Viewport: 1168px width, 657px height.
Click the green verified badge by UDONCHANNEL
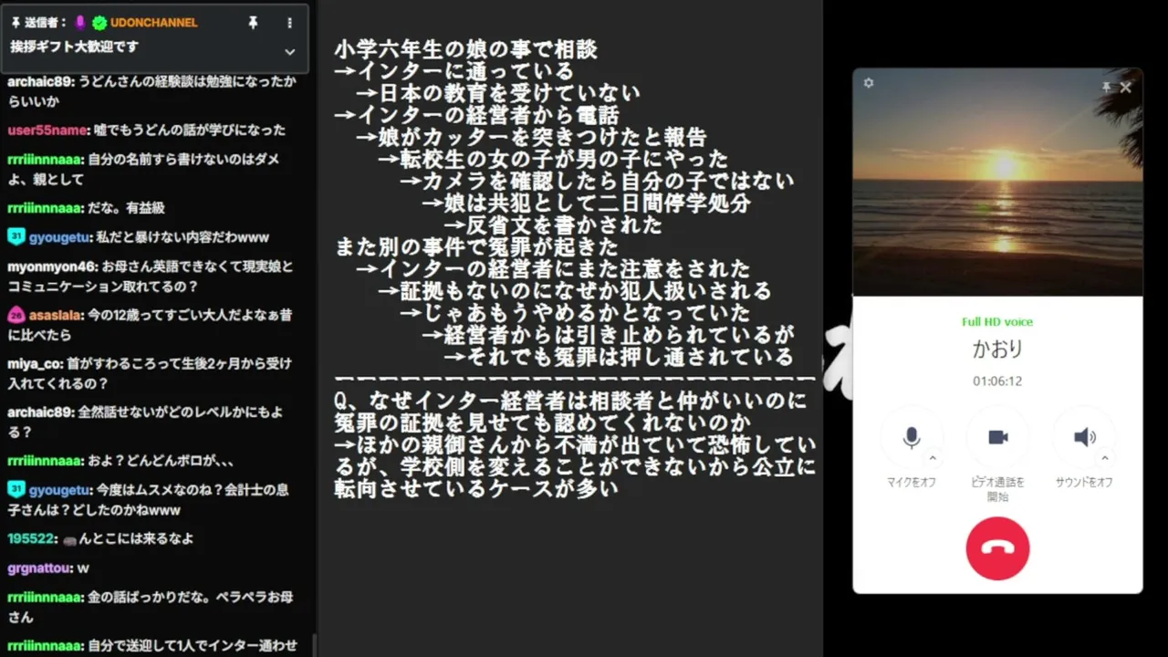[99, 23]
